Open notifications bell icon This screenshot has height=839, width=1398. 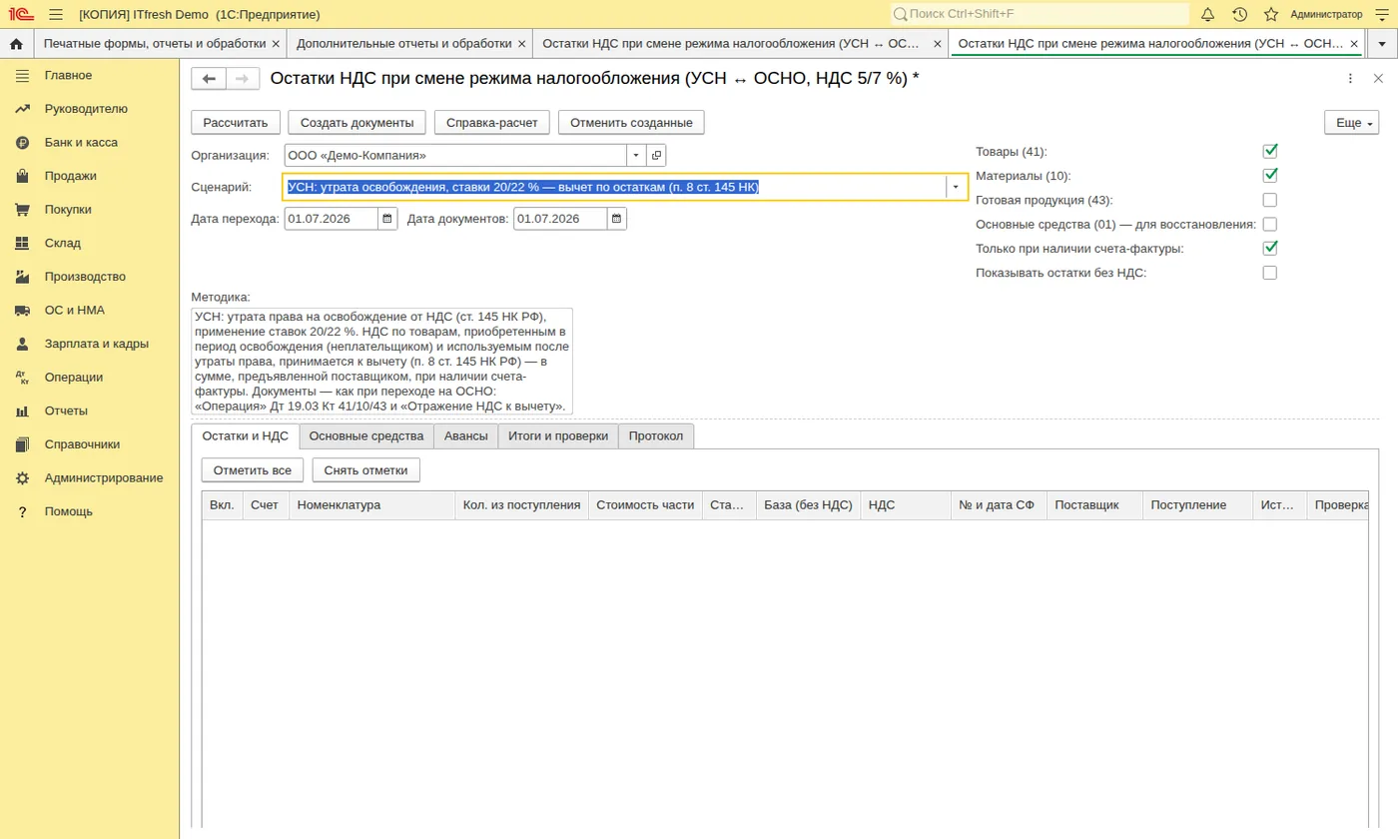pos(1207,14)
